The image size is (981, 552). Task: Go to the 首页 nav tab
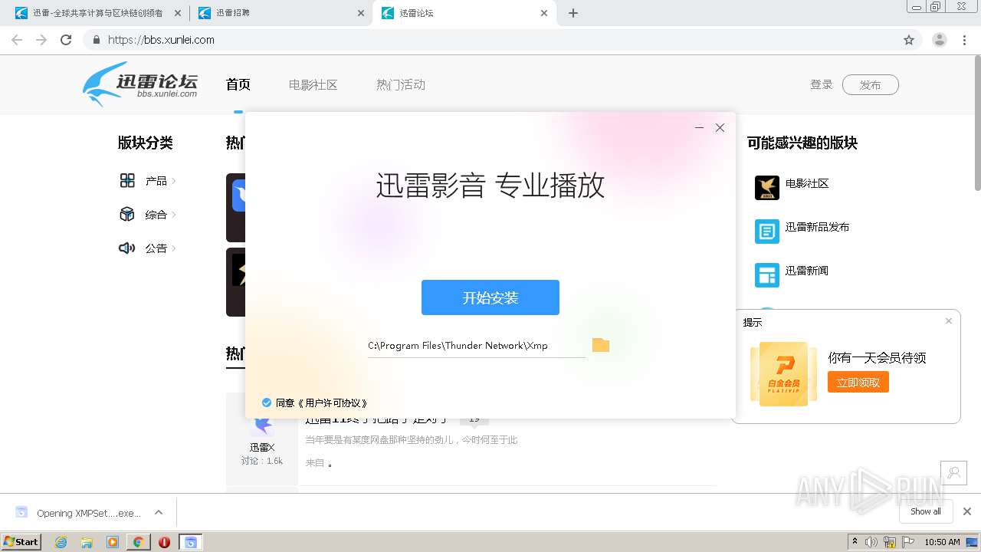click(x=238, y=85)
